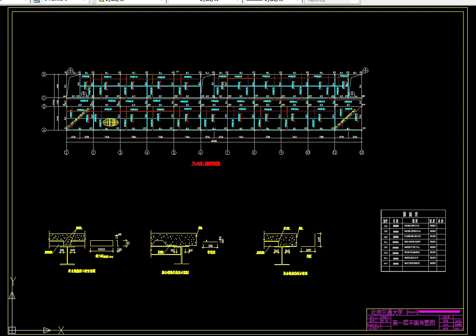This screenshot has width=476, height=336.
Task: Pick axis bubble C on left side
Action: pyautogui.click(x=44, y=98)
